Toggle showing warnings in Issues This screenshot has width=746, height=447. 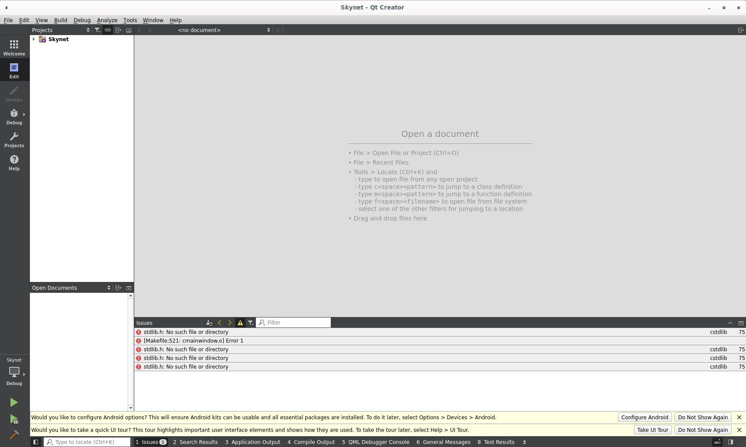click(x=240, y=323)
